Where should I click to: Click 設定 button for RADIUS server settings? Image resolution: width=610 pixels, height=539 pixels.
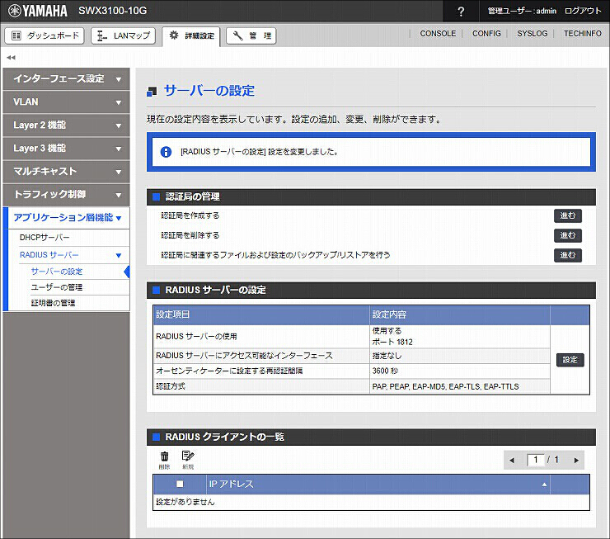coord(570,360)
